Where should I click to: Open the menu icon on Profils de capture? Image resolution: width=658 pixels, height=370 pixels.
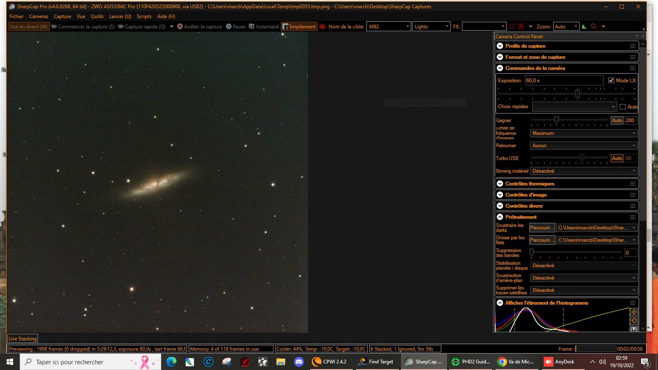(x=633, y=46)
